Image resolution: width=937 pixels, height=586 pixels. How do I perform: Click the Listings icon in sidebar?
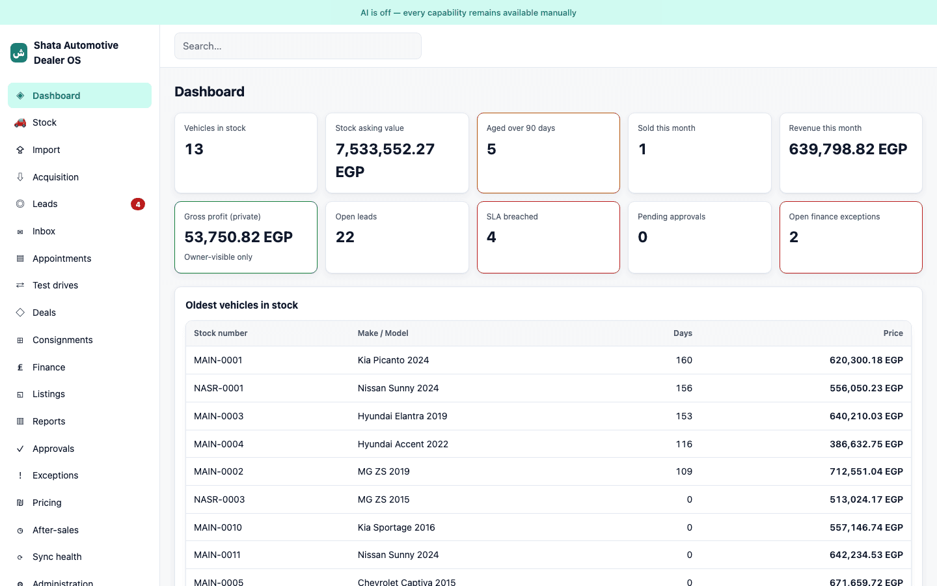20,394
